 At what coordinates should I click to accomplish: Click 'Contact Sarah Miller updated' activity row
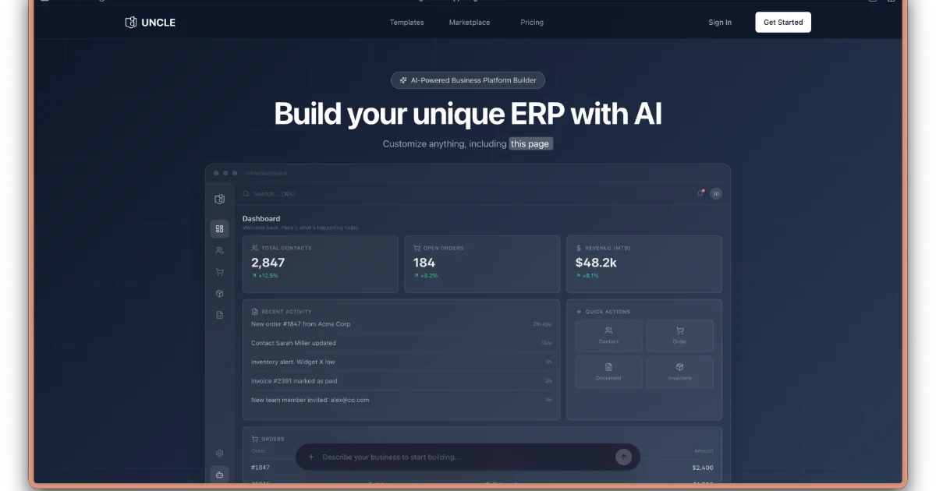(401, 343)
